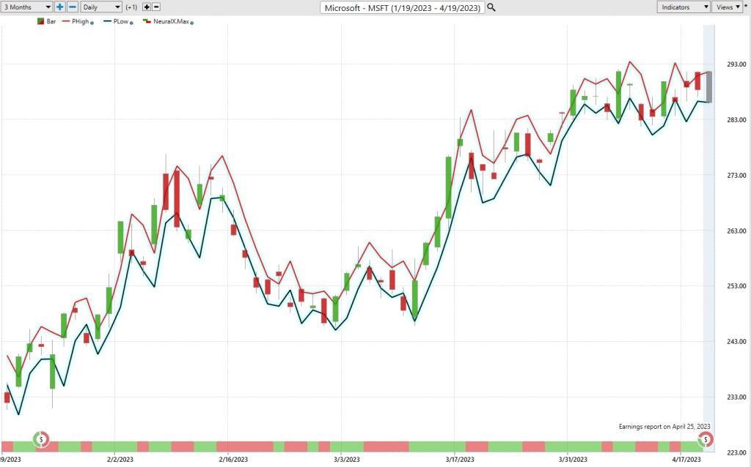751x467 pixels.
Task: Open the Indicators dropdown
Action: (683, 7)
